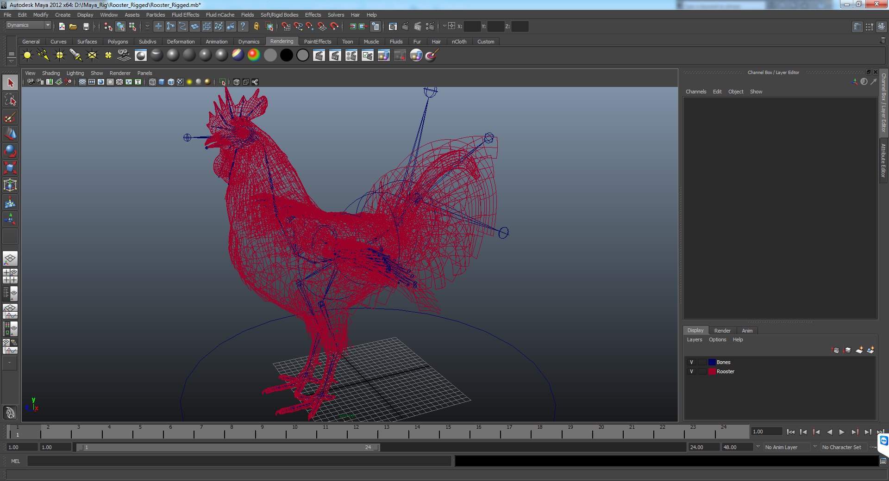This screenshot has width=889, height=481.
Task: Click the New Scene icon
Action: coord(62,26)
